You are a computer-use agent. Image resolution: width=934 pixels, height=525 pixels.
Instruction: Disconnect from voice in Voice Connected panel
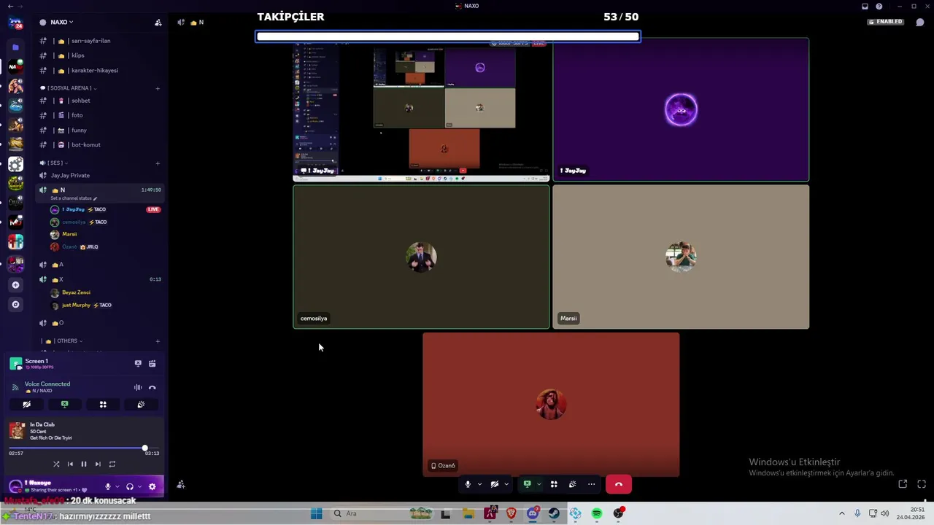click(152, 387)
